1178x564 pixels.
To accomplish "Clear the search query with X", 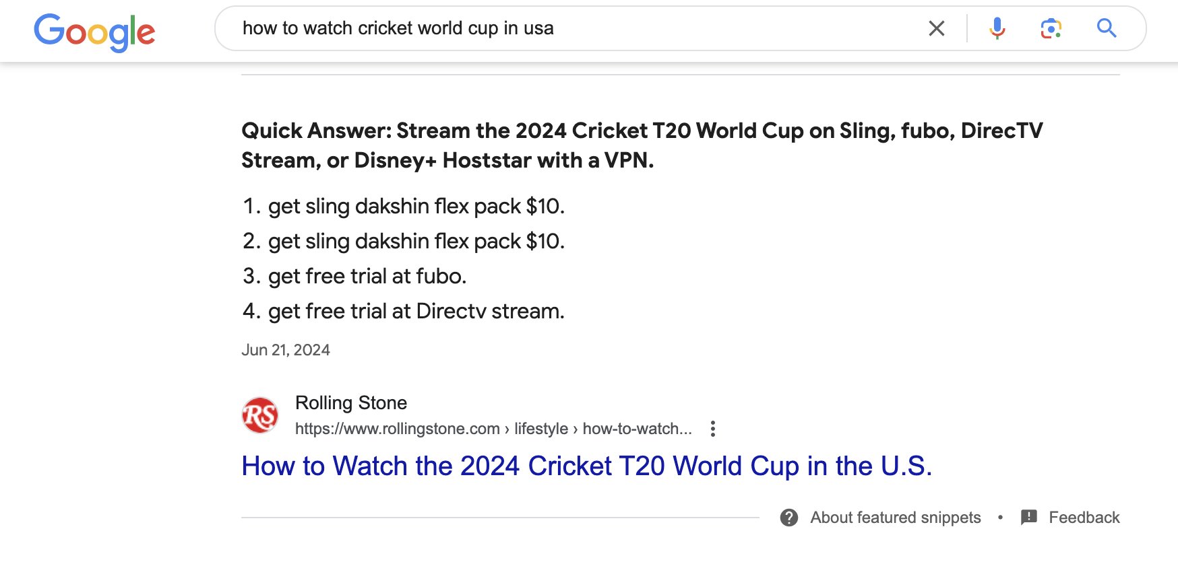I will 936,28.
